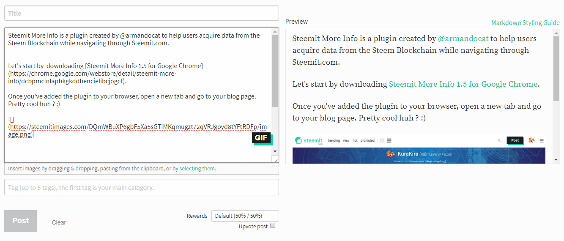The image size is (564, 241).
Task: Tick the Upvote post checkbox
Action: [x=273, y=226]
